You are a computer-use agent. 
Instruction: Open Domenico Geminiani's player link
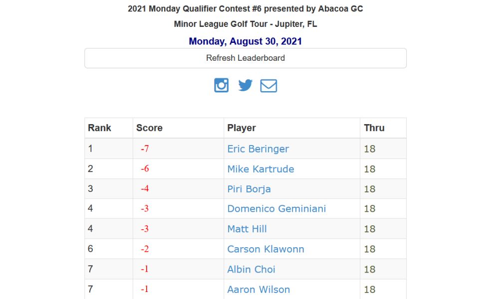pyautogui.click(x=276, y=209)
